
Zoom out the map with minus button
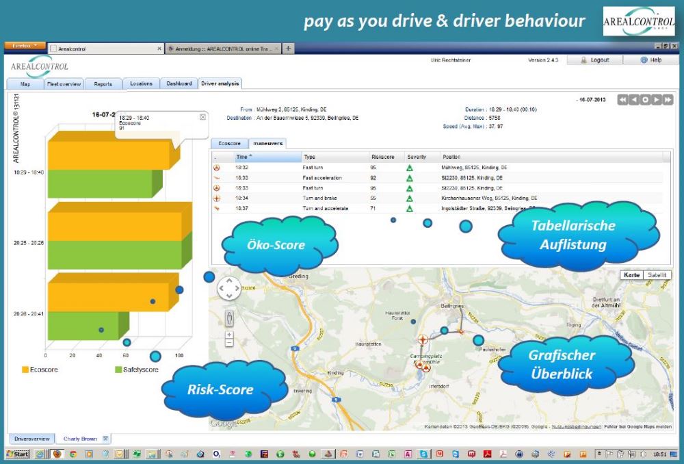coord(229,342)
